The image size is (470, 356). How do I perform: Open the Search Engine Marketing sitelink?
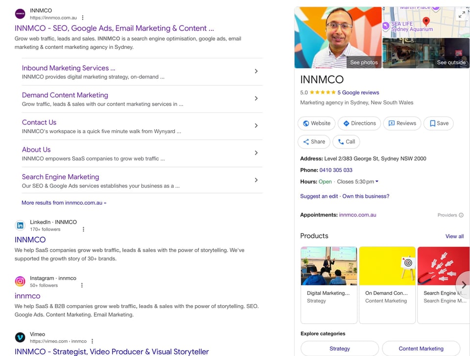(61, 177)
